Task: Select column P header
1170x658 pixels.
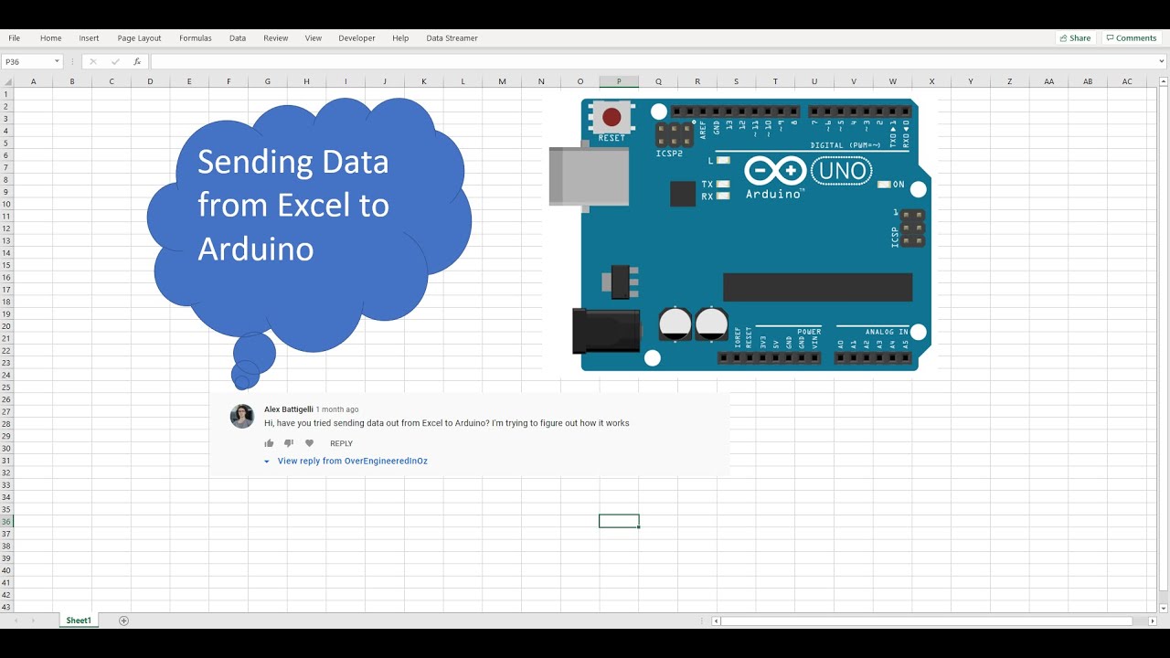Action: pos(619,81)
